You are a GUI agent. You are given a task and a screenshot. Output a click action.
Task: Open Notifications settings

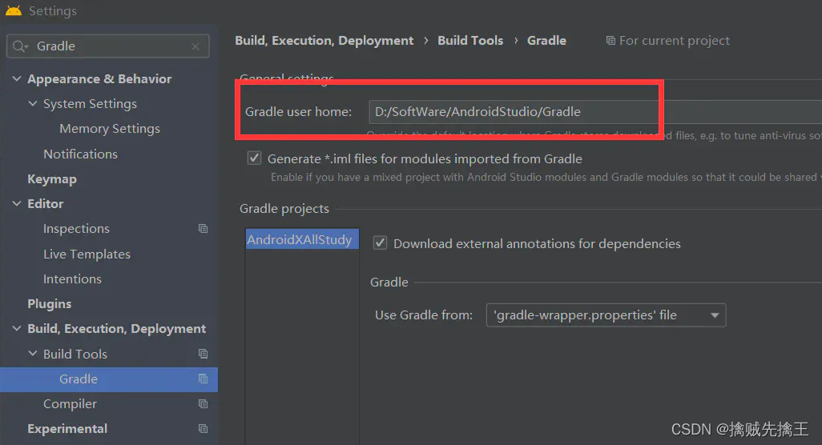point(80,154)
